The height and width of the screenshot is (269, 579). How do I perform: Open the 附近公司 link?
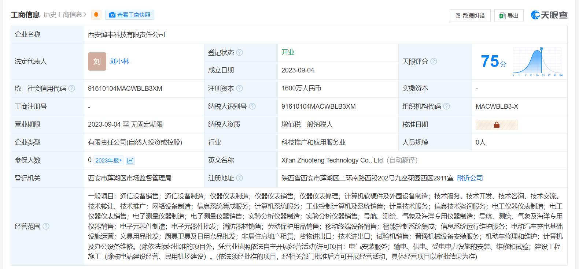pos(470,178)
